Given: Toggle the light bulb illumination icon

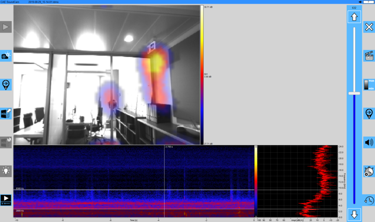Looking at the screenshot, I should pyautogui.click(x=6, y=170).
